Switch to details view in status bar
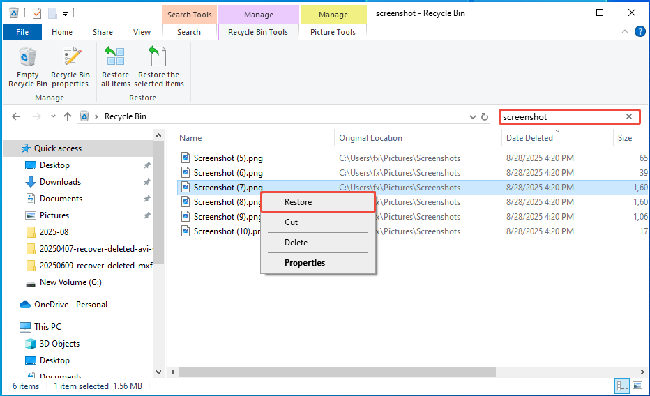This screenshot has width=650, height=396. click(623, 386)
